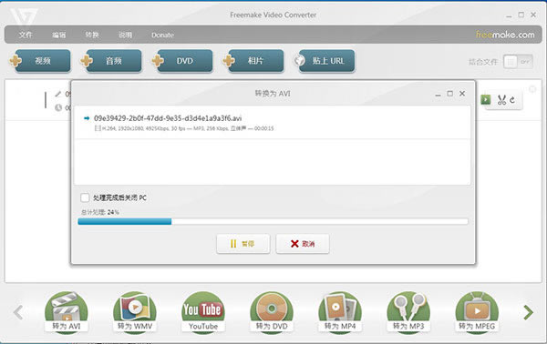
Task: Choose the 转为 MP3 format icon
Action: (408, 312)
